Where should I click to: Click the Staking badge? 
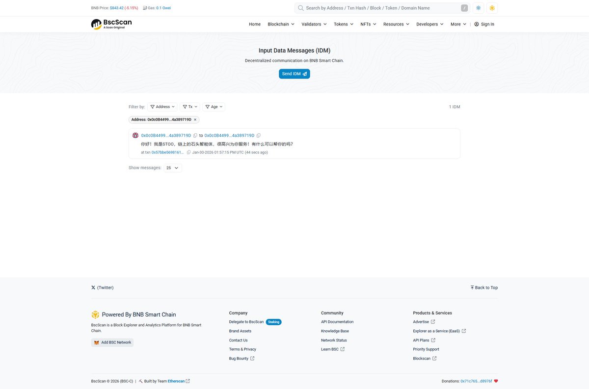point(274,322)
